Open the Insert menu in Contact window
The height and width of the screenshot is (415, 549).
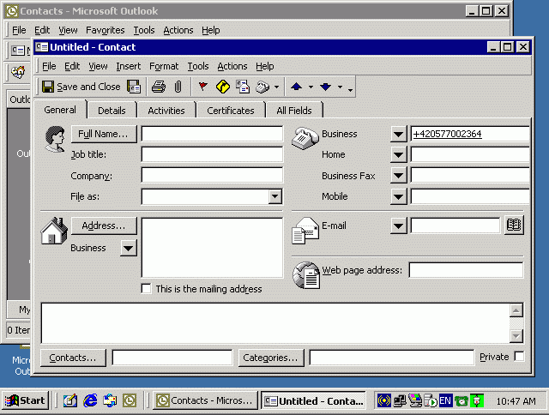pos(128,66)
